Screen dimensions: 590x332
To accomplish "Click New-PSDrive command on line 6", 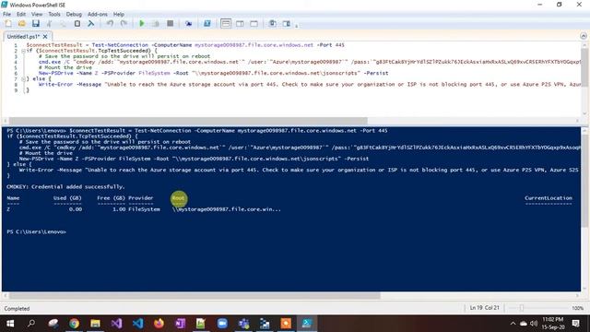I will coord(55,73).
